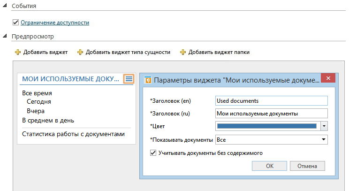Click the plus icon beside Добавить виджет

(18, 52)
